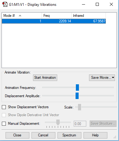Open the Spectrum view

(69, 135)
